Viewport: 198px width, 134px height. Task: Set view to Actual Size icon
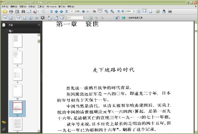[139, 12]
